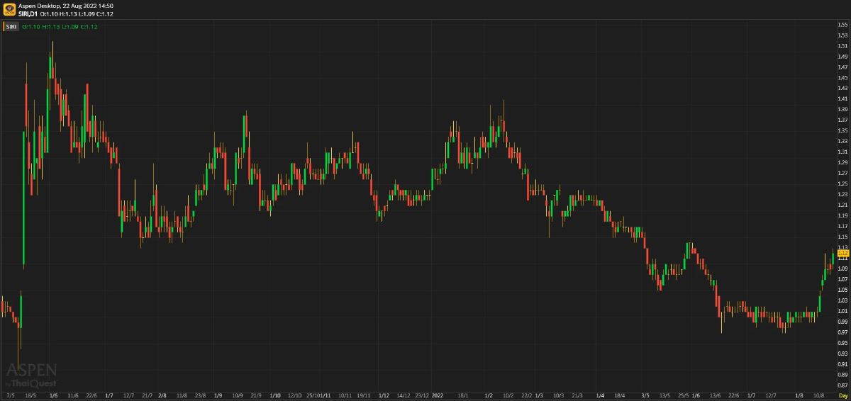Select the SIRI symbol label on the chart
851x401 pixels.
[x=11, y=27]
